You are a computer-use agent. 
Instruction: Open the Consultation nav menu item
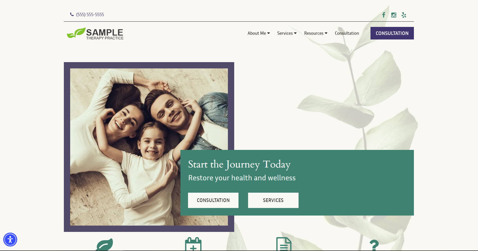347,33
